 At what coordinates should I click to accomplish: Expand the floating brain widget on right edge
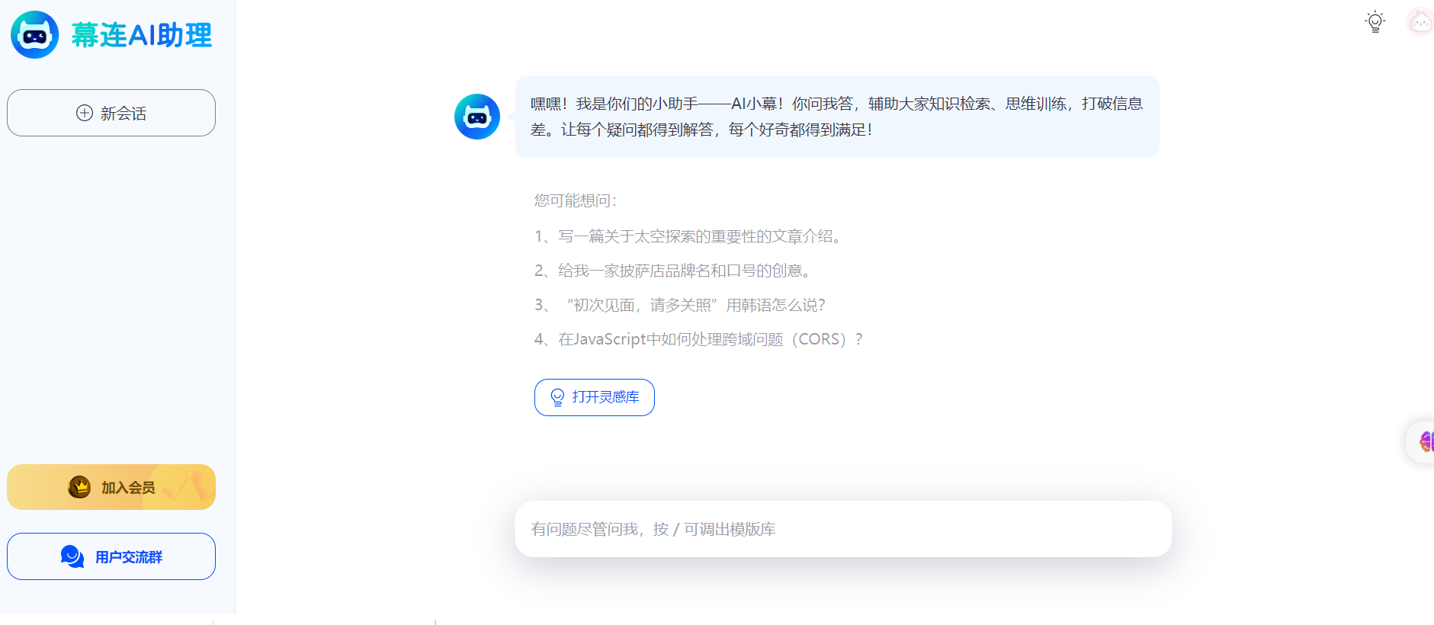coord(1423,441)
